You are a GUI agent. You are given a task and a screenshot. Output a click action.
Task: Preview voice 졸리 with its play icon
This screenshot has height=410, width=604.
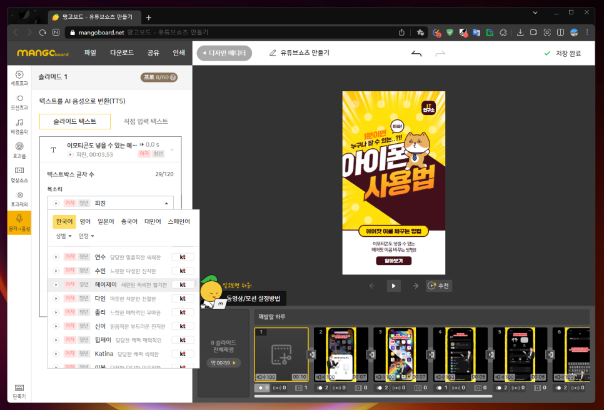point(56,312)
